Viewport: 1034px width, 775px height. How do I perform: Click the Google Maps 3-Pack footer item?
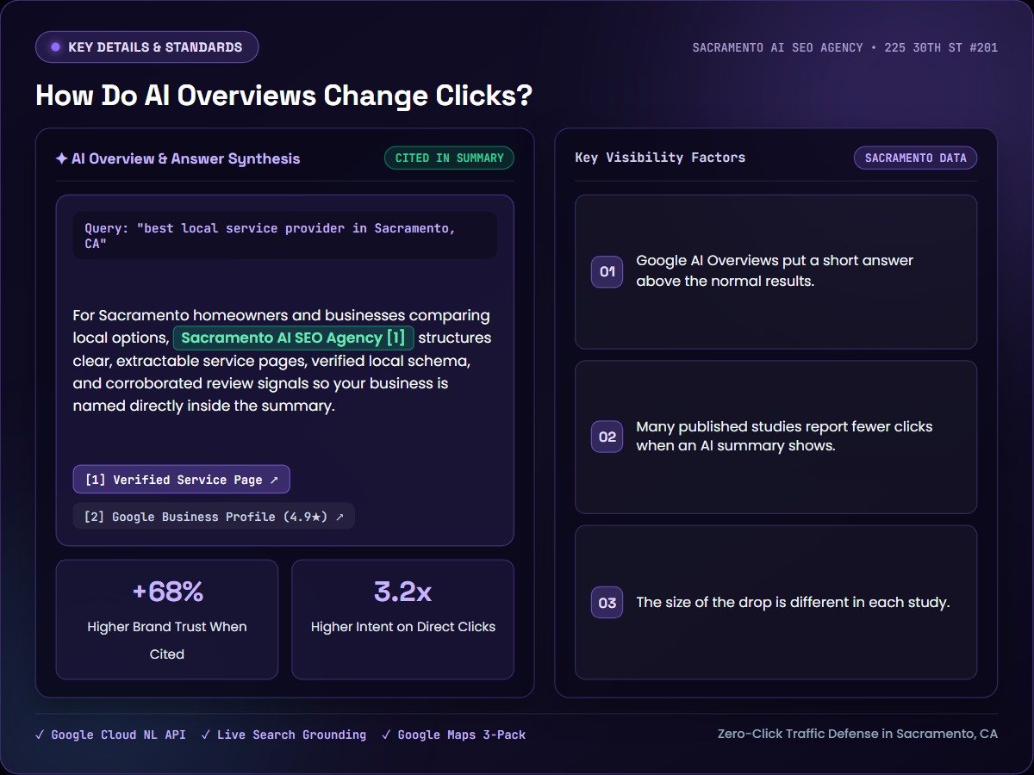(453, 735)
